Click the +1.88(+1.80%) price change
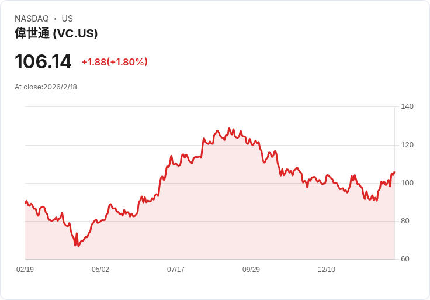Viewport: 430px width, 300px height. pyautogui.click(x=115, y=62)
